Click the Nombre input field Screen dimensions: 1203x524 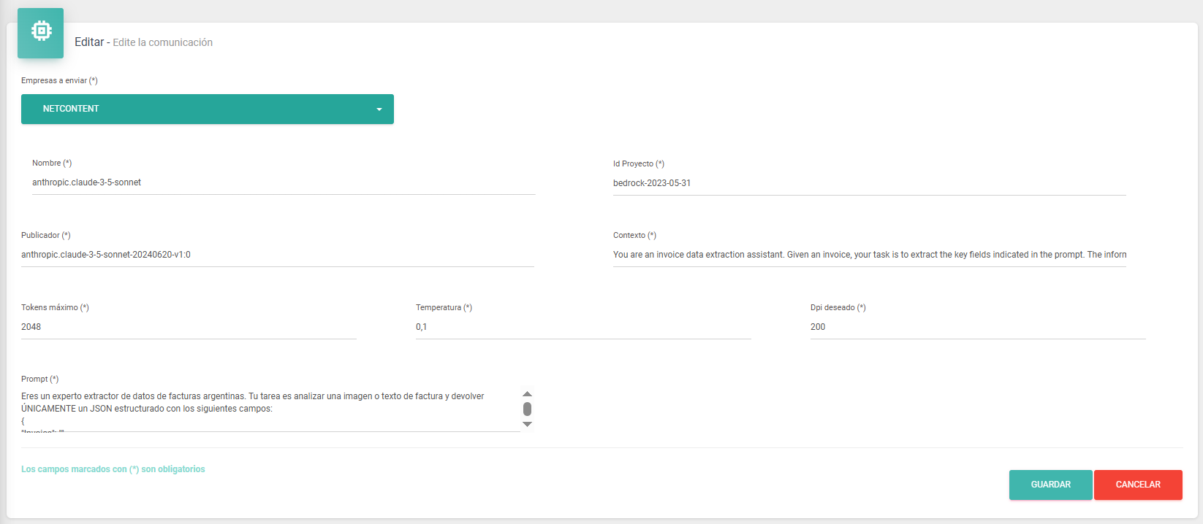[x=284, y=182]
